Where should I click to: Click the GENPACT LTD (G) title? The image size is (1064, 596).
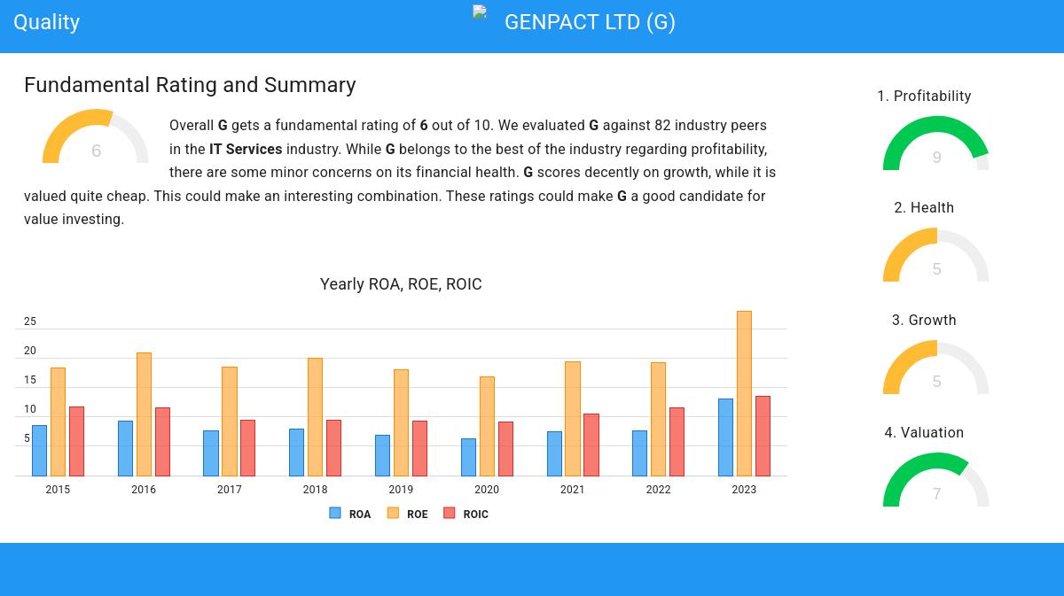click(590, 22)
